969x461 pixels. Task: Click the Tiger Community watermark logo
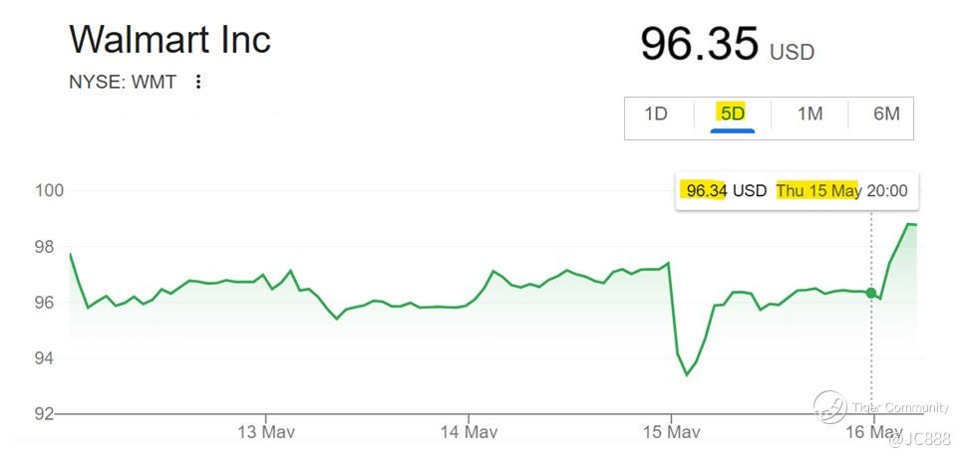click(830, 407)
